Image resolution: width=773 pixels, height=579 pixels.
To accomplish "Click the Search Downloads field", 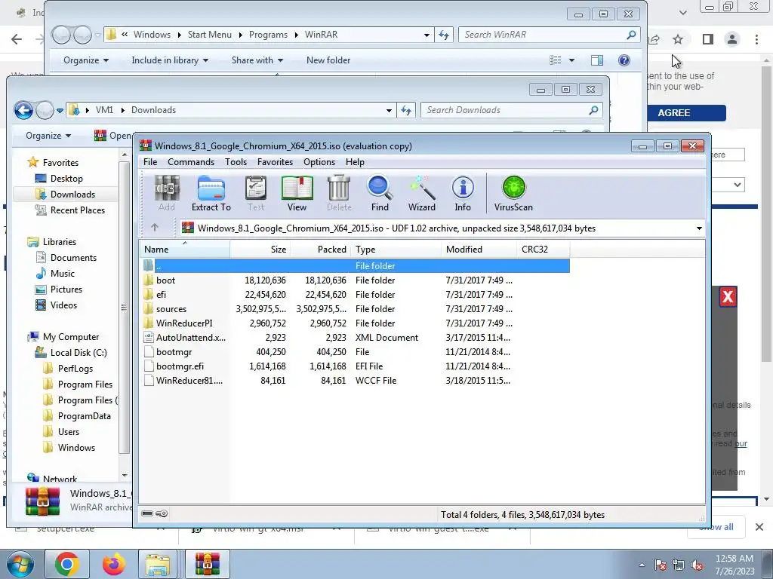I will (x=512, y=110).
